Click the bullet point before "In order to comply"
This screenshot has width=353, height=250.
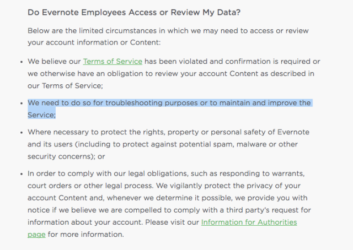22,174
